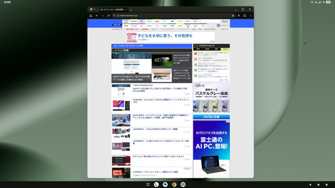The width and height of the screenshot is (335, 188).
Task: Open the Impress sites grid icon
Action: pos(218,25)
